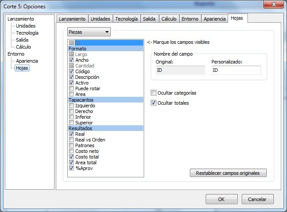
Task: Enable the Costo neto field checkbox
Action: coord(72,151)
